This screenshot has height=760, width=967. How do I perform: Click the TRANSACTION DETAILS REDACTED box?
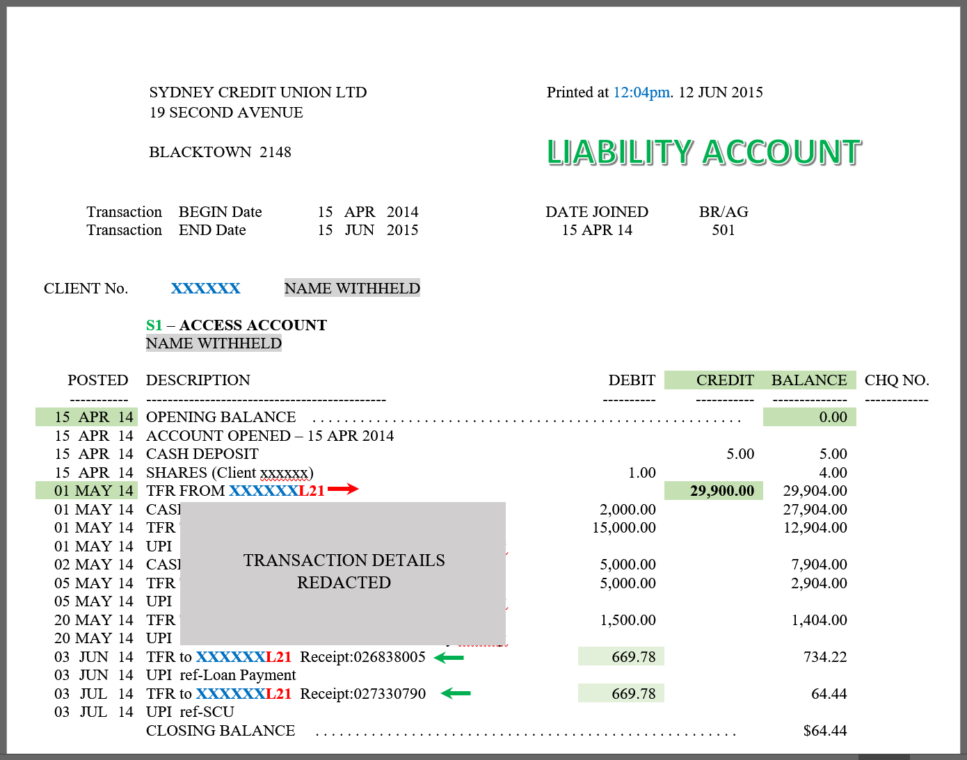click(x=343, y=574)
